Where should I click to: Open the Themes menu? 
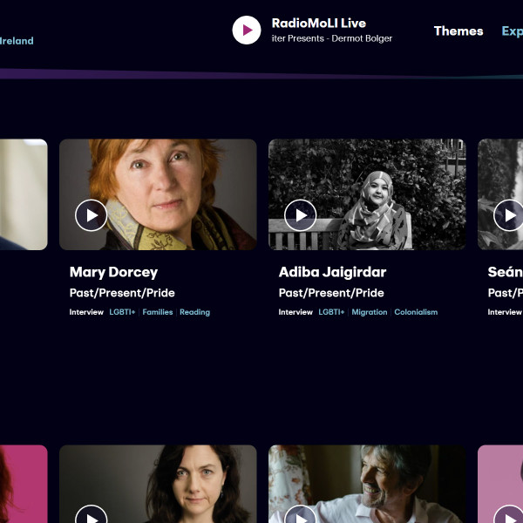click(458, 31)
